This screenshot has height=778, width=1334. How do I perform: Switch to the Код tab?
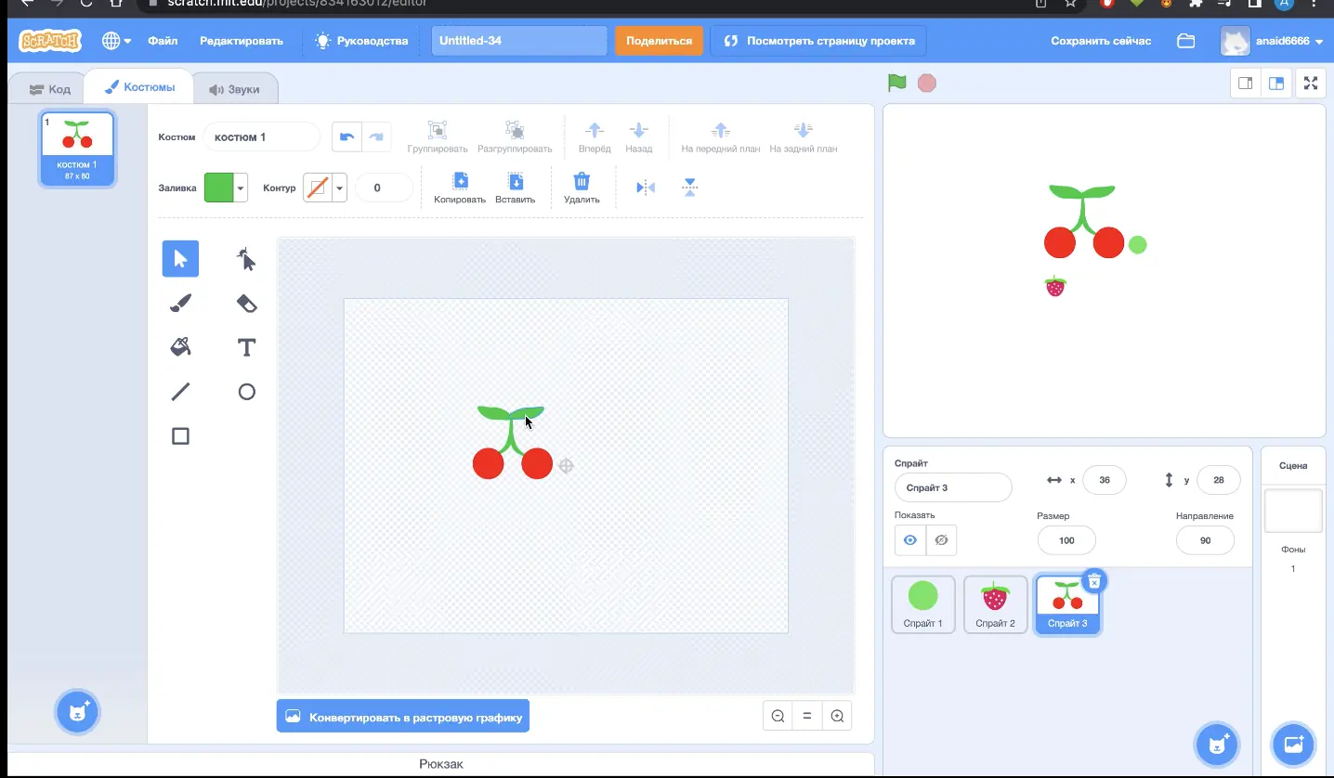(x=49, y=89)
